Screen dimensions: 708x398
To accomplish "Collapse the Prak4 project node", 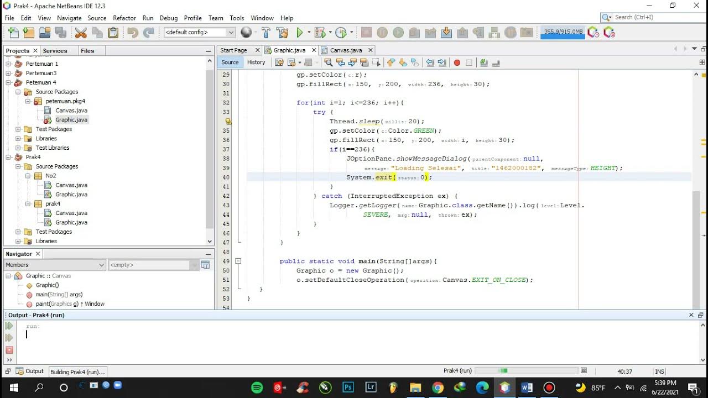I will pyautogui.click(x=8, y=157).
